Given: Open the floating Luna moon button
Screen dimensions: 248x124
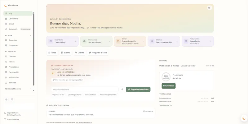Looking at the screenshot, I should (244, 118).
